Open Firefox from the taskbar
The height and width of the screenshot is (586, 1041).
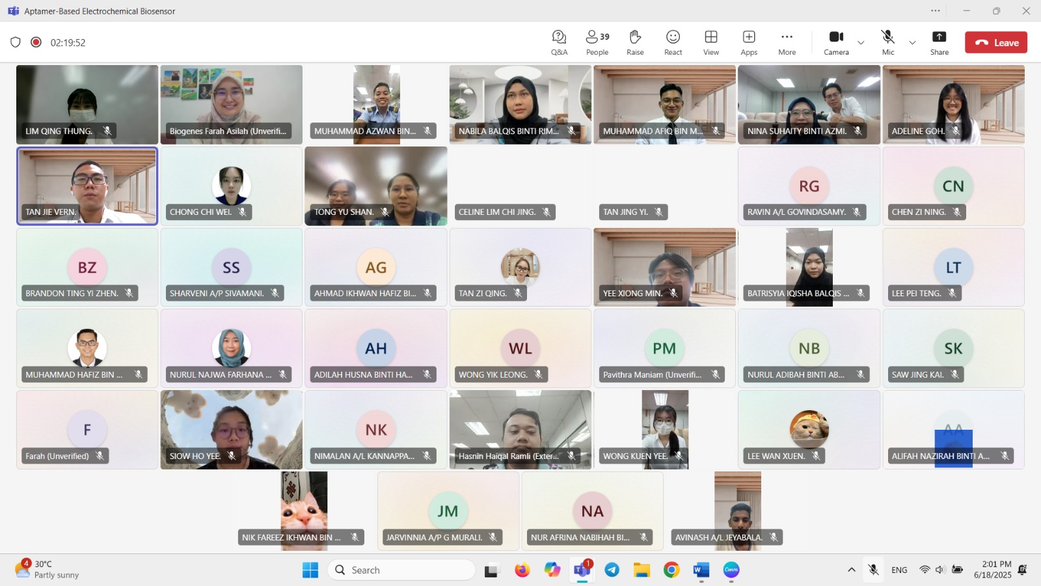pos(522,570)
